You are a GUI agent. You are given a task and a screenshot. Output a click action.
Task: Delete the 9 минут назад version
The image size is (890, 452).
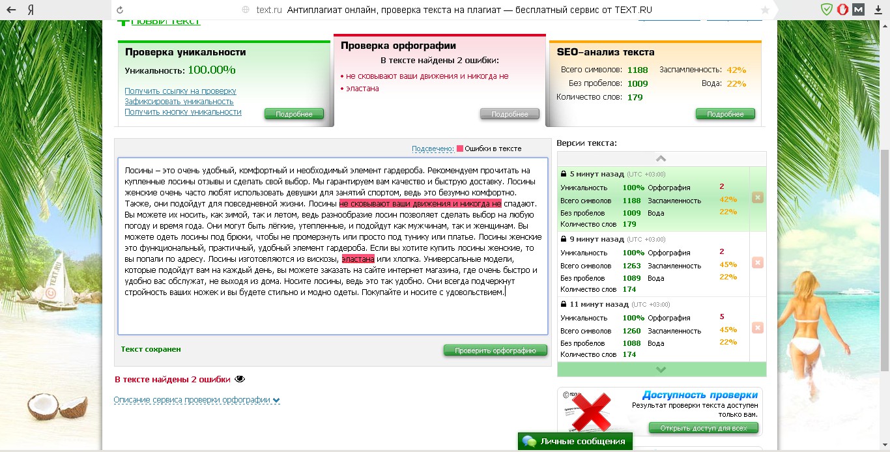click(x=757, y=262)
